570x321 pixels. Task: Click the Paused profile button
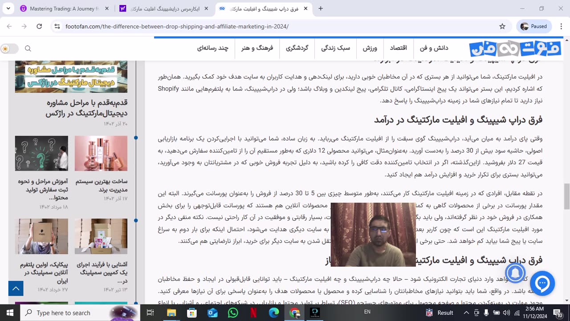point(533,26)
